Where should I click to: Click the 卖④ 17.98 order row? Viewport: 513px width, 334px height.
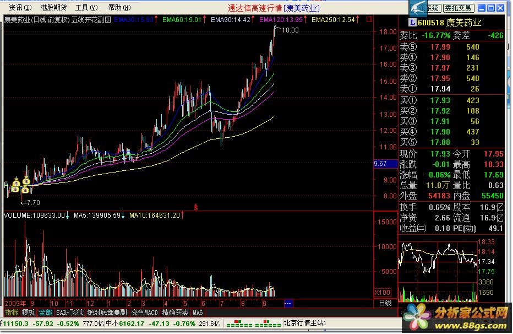click(x=451, y=57)
